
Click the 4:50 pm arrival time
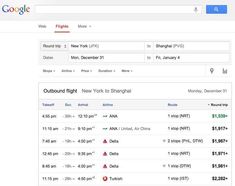86,178
